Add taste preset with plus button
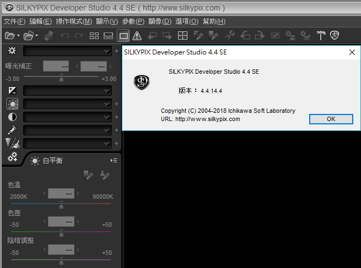 pyautogui.click(x=116, y=51)
